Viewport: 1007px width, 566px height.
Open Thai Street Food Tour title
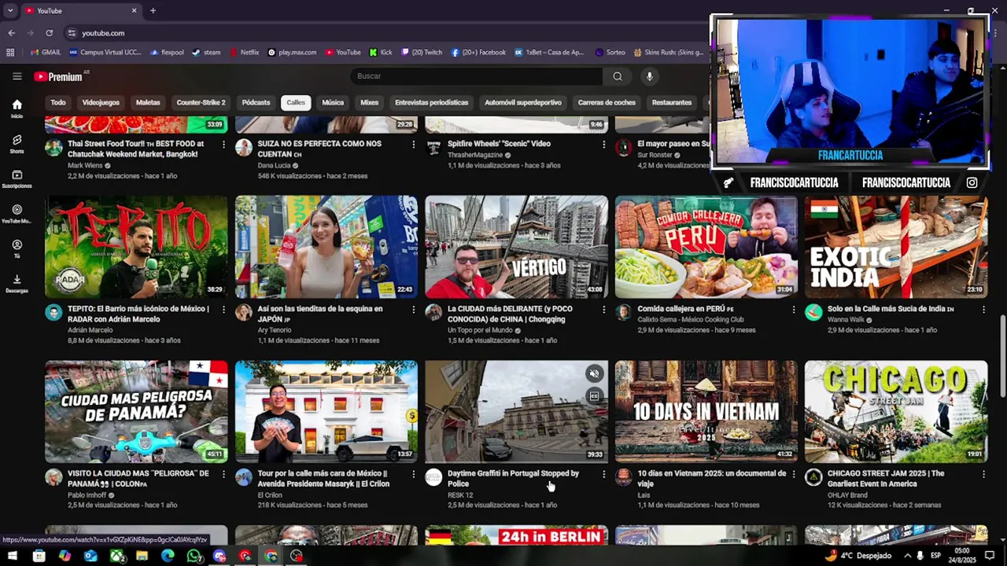pyautogui.click(x=135, y=149)
